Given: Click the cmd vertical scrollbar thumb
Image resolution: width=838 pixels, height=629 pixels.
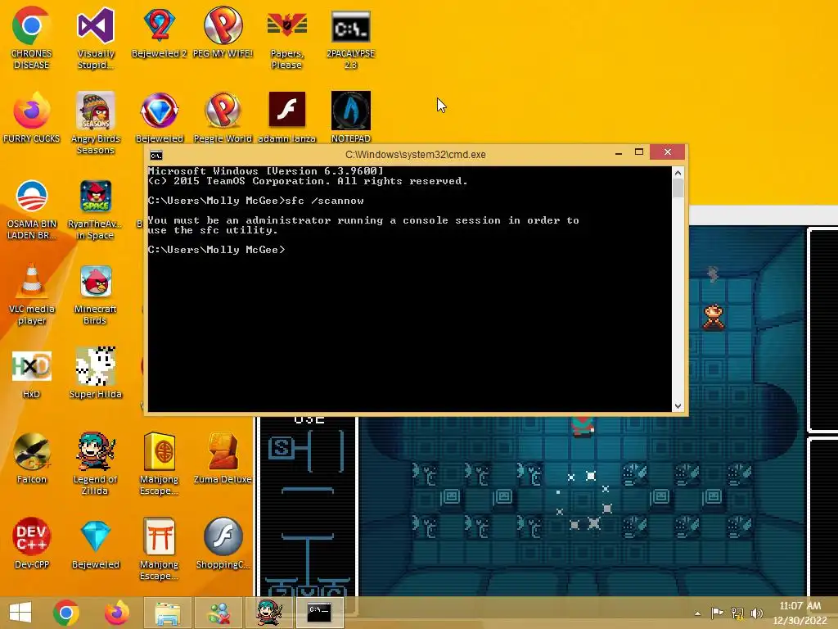Looking at the screenshot, I should pos(678,188).
